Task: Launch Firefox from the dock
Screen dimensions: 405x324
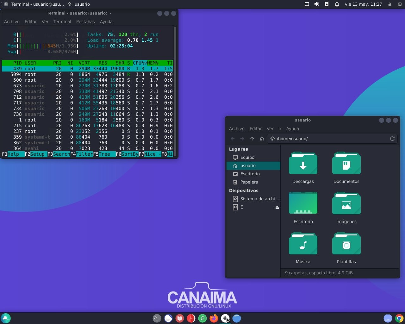Action: [x=214, y=318]
